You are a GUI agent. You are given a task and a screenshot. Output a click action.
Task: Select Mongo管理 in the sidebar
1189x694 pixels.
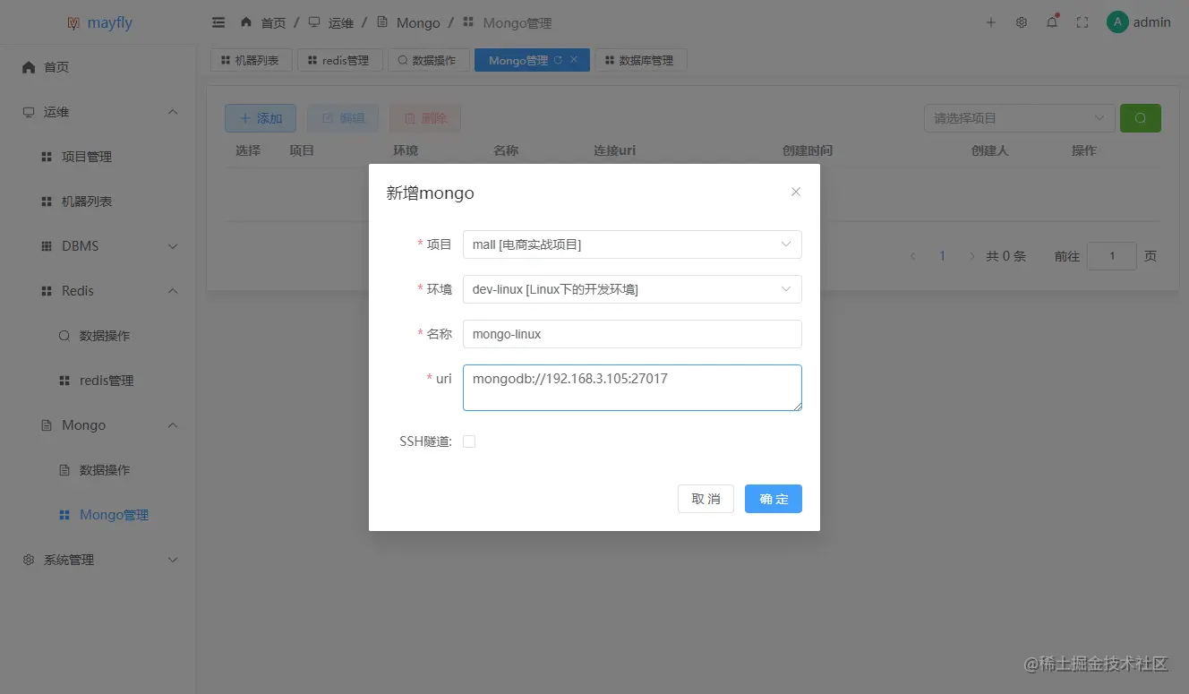[x=114, y=515]
